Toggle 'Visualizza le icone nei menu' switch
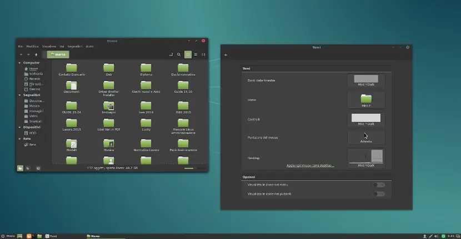Screen dimensions: 461x239 [x=379, y=185]
